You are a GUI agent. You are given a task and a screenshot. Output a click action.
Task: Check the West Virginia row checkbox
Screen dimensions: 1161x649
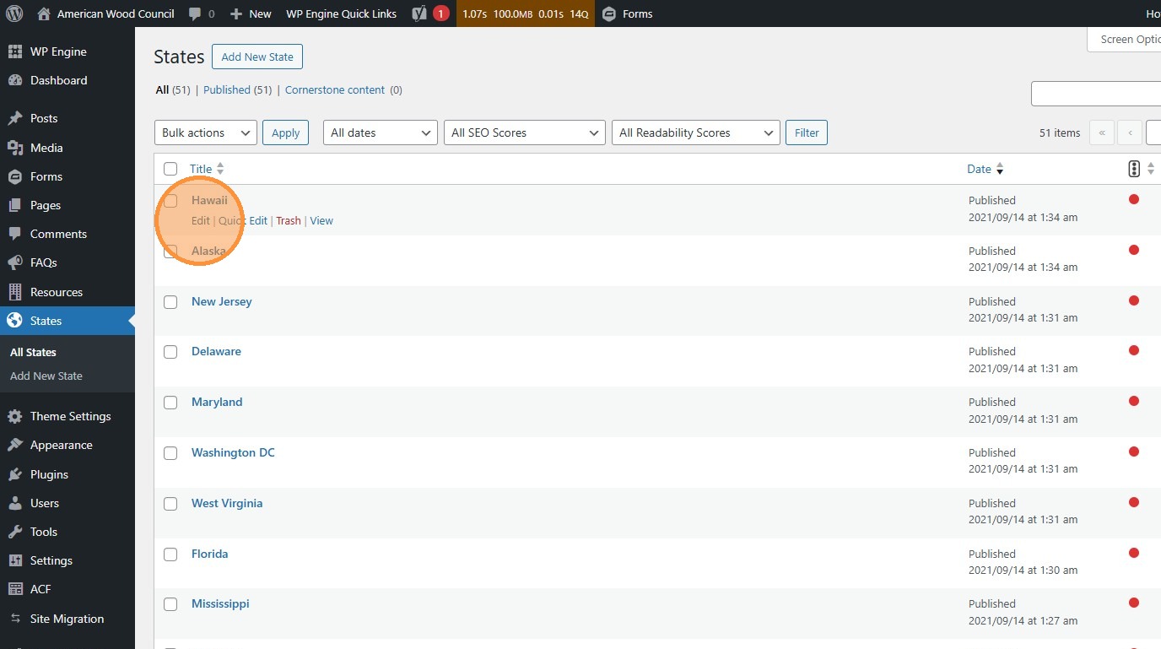pyautogui.click(x=170, y=504)
